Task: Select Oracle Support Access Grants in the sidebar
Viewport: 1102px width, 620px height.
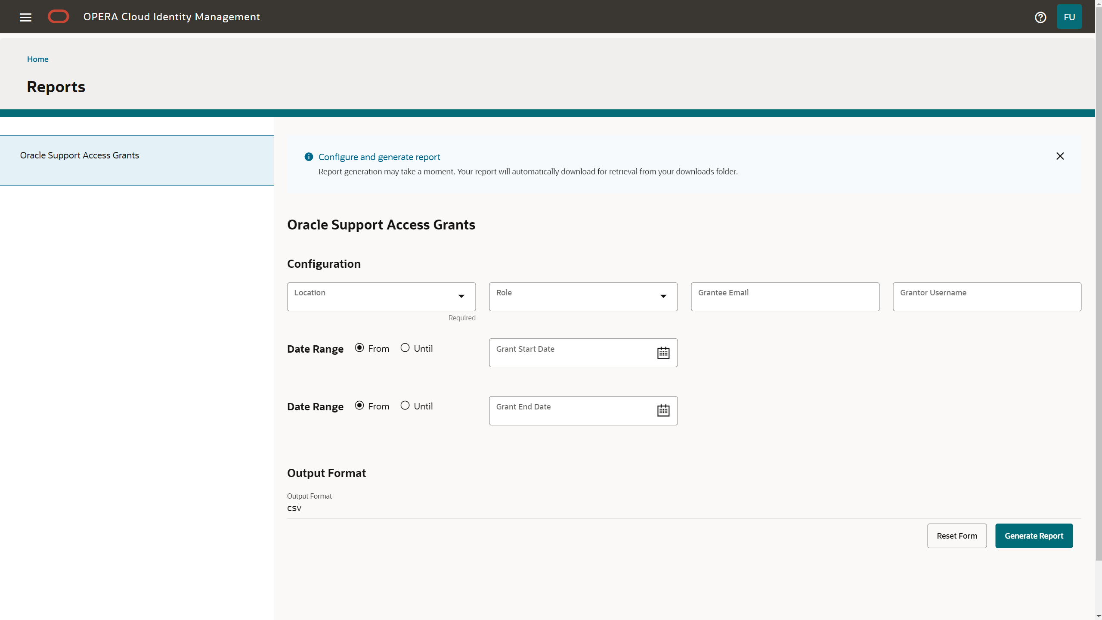Action: pyautogui.click(x=80, y=155)
